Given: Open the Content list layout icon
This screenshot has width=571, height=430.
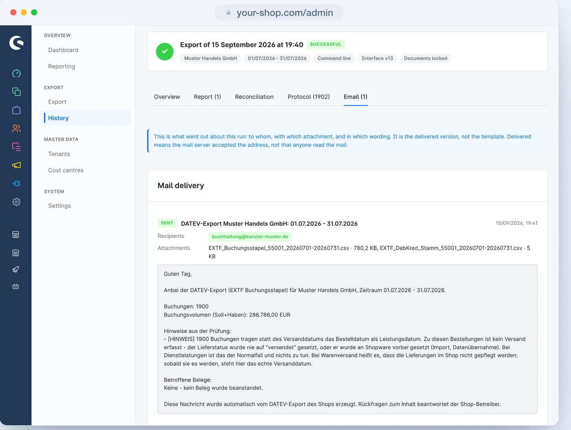Looking at the screenshot, I should pyautogui.click(x=16, y=147).
